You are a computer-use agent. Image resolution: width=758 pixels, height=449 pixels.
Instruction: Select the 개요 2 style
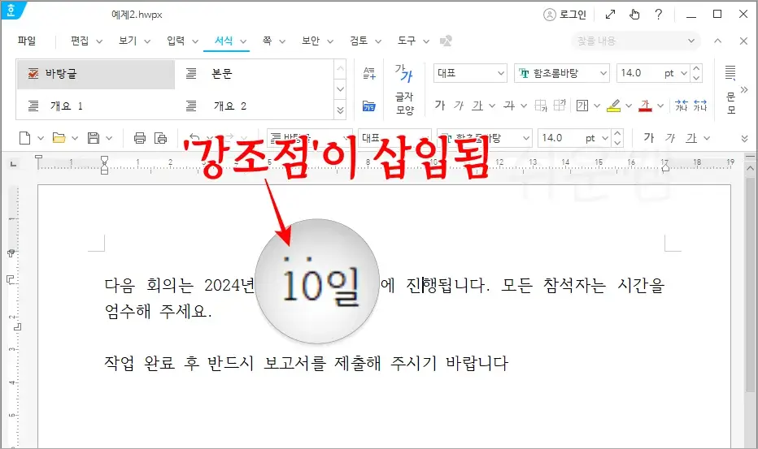pyautogui.click(x=255, y=106)
